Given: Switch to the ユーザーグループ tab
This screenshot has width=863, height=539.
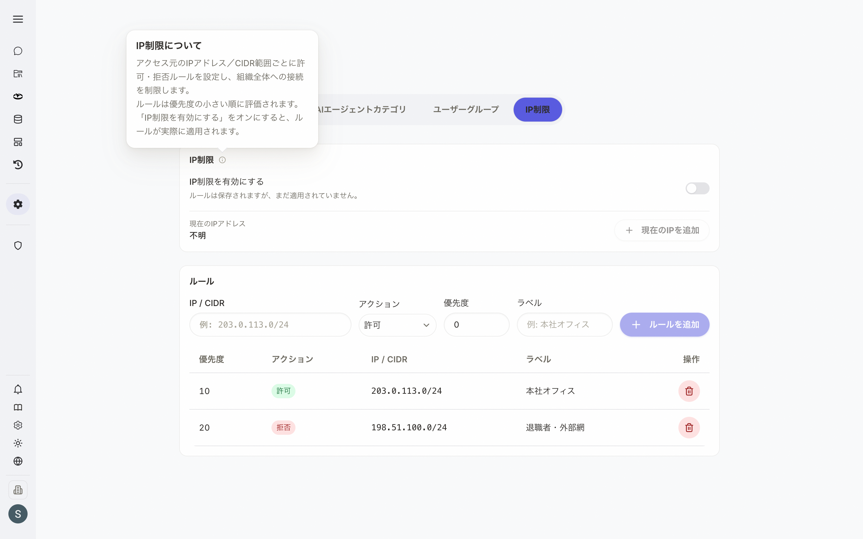Looking at the screenshot, I should pos(466,109).
